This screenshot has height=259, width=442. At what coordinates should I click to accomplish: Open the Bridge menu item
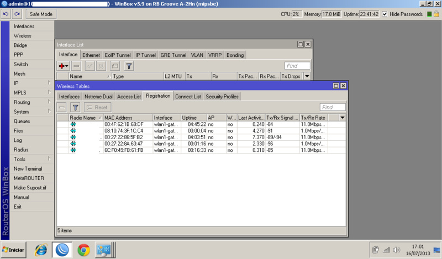click(20, 45)
